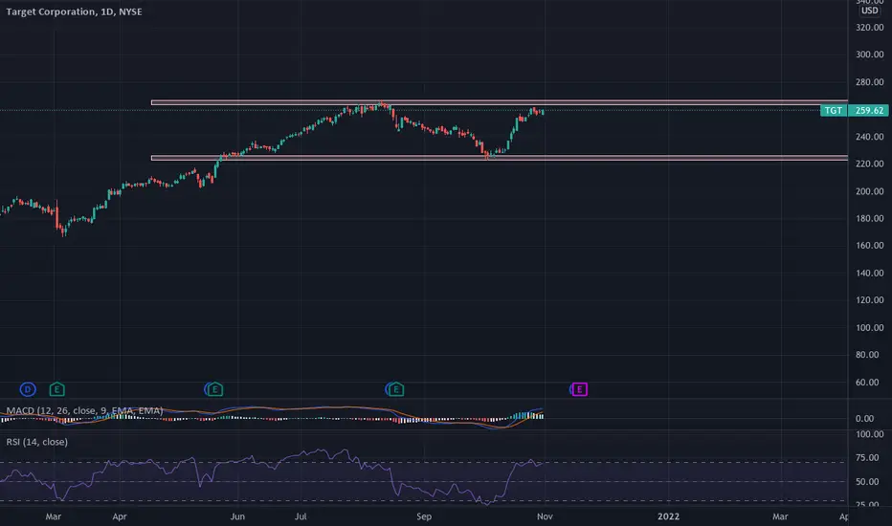The height and width of the screenshot is (526, 892).
Task: Click the TGT symbol price tag
Action: point(834,110)
